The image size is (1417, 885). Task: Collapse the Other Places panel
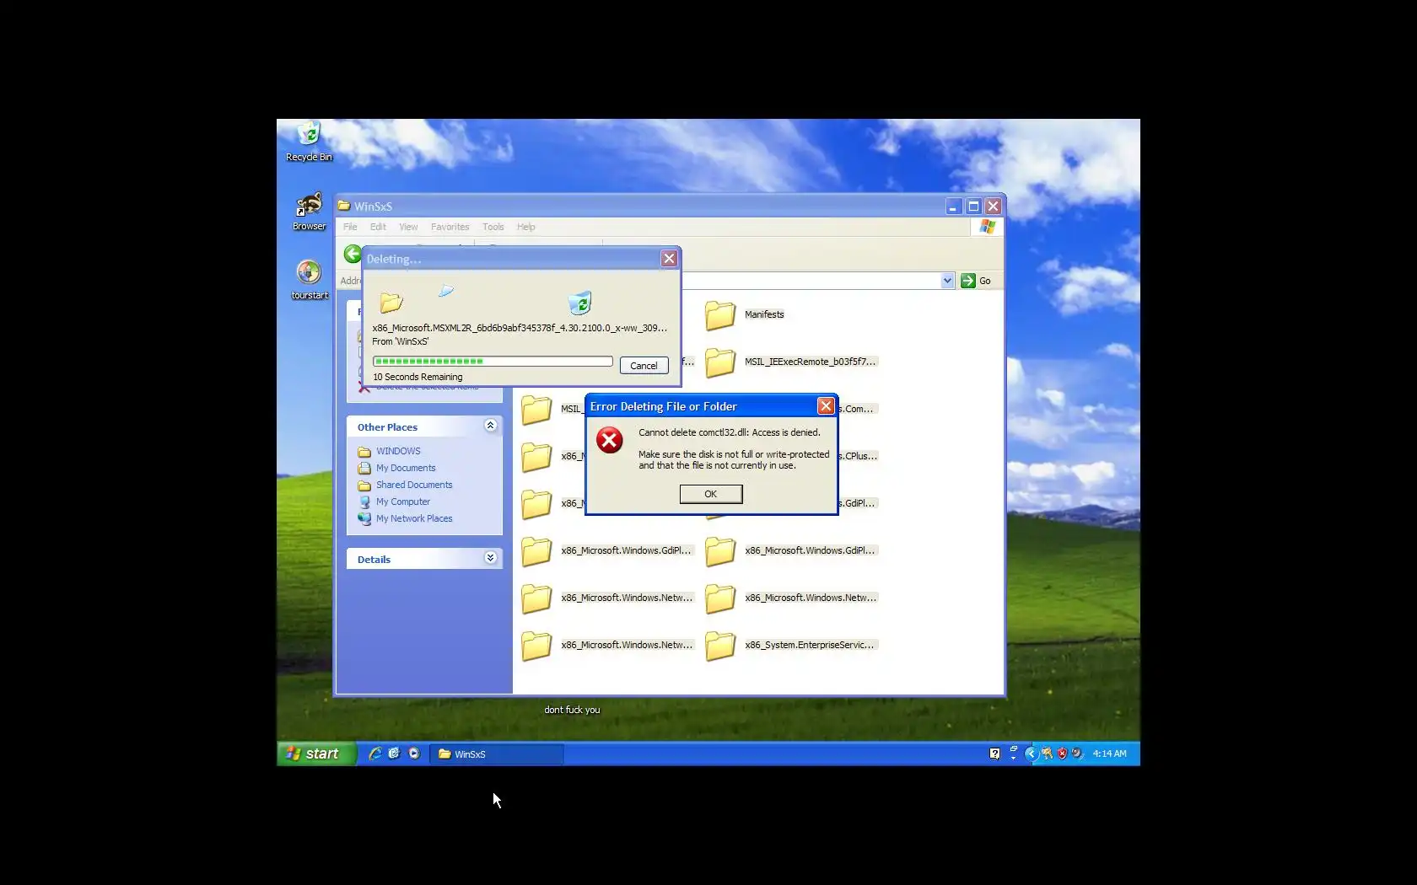(490, 426)
